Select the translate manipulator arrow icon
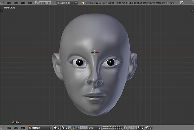Image resolution: width=194 pixels, height=130 pixels. tap(78, 128)
